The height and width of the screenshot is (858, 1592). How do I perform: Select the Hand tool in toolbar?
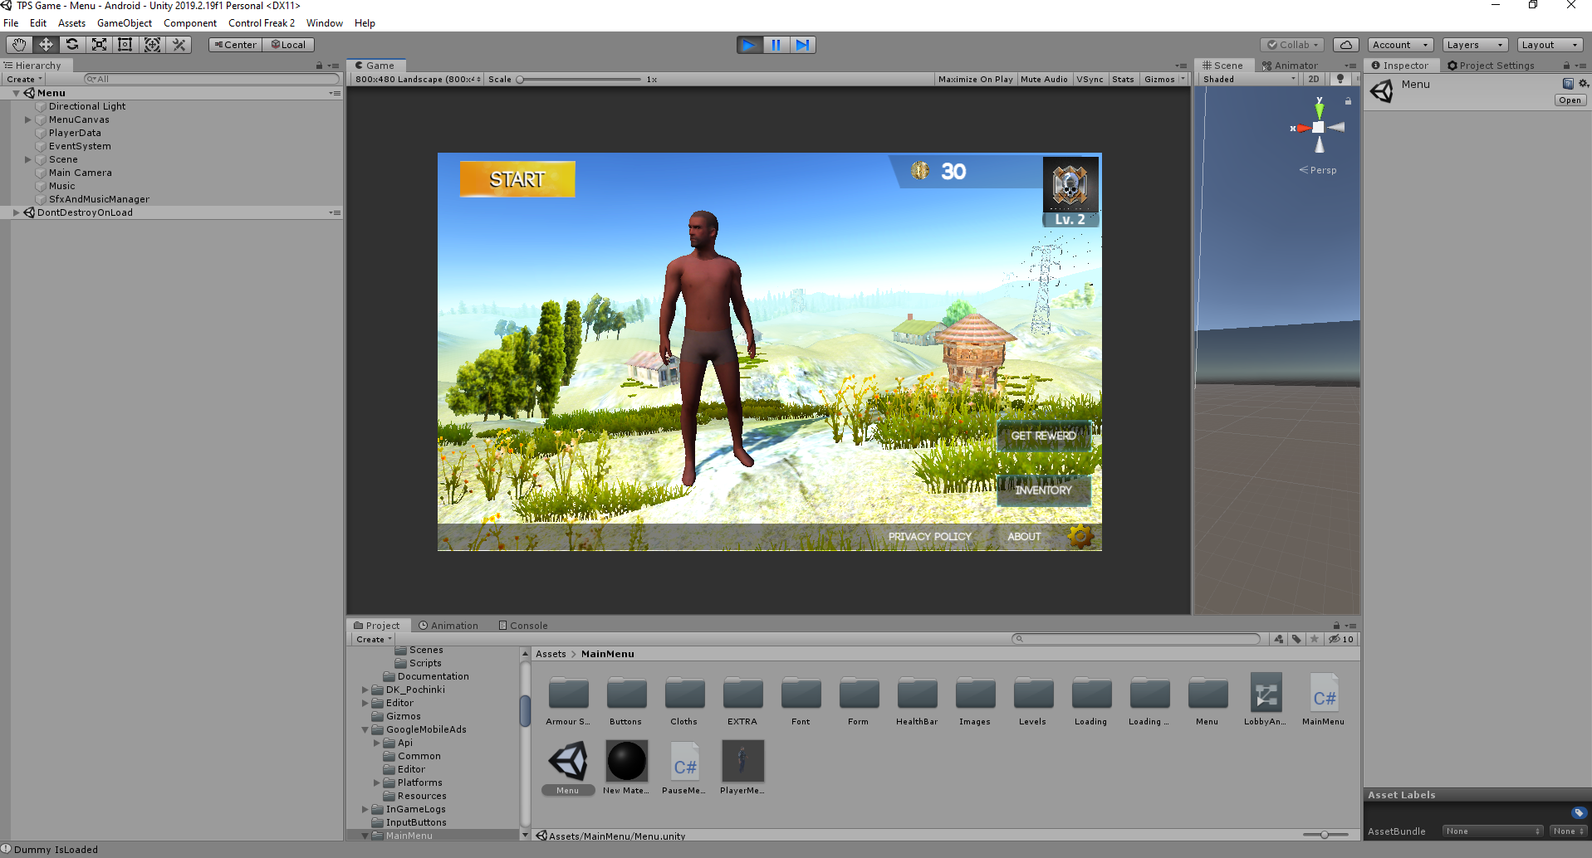pos(19,45)
